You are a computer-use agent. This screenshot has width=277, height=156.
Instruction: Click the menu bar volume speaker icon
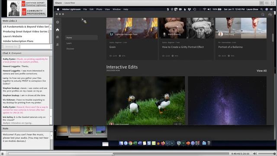click(209, 9)
